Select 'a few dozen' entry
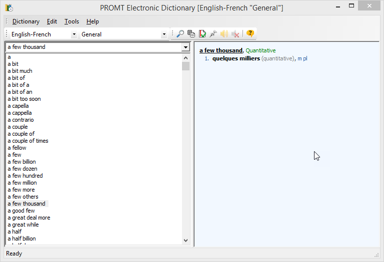Screen dimensions: 384x262 pos(22,169)
